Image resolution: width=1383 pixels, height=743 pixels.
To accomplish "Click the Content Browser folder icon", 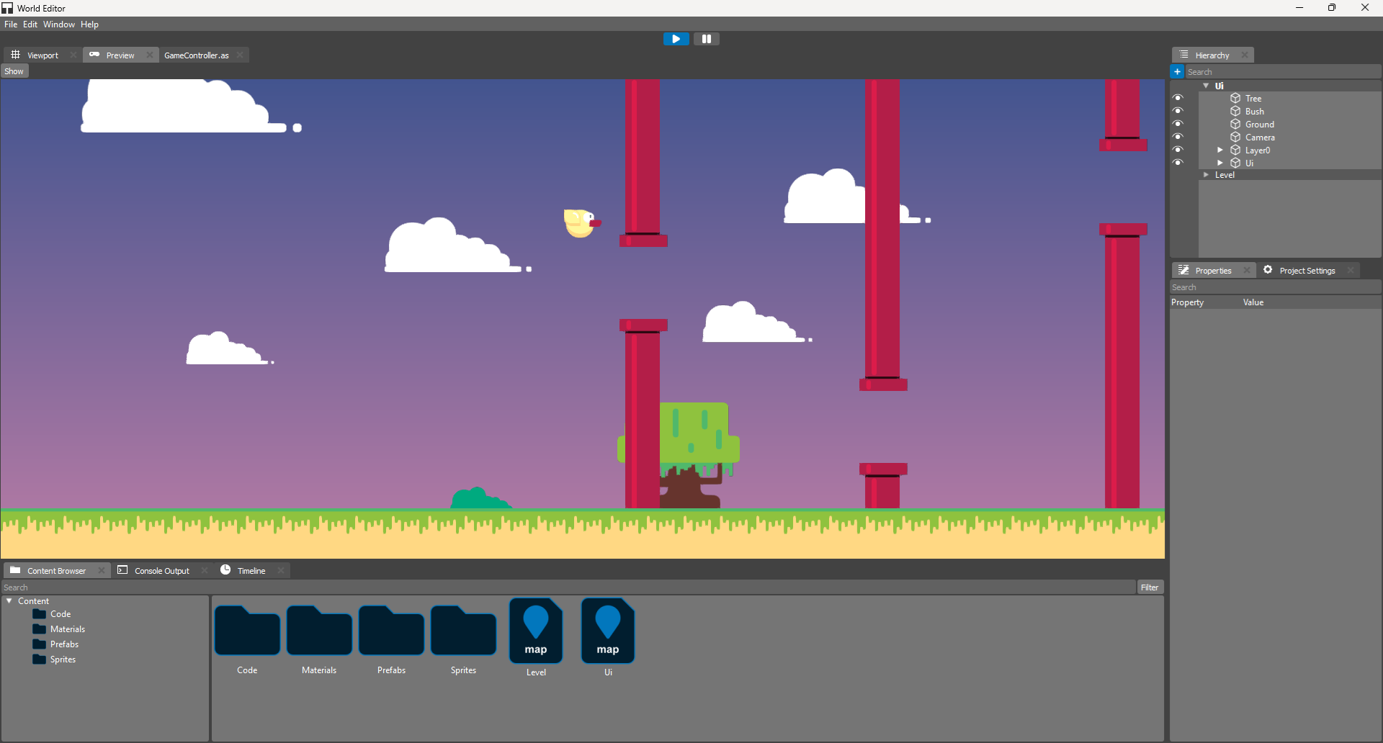I will (15, 570).
